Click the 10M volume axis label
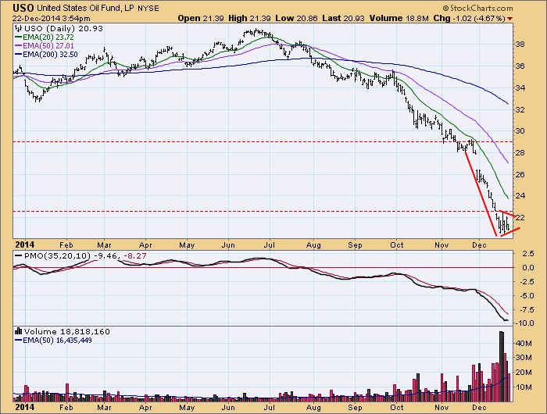This screenshot has height=414, width=547. tap(524, 387)
